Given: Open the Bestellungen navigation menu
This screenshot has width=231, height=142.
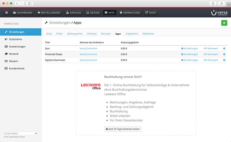Looking at the screenshot, I should tap(48, 13).
